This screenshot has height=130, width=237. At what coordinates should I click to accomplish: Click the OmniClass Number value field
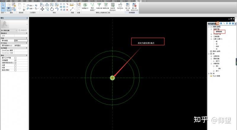[21, 50]
